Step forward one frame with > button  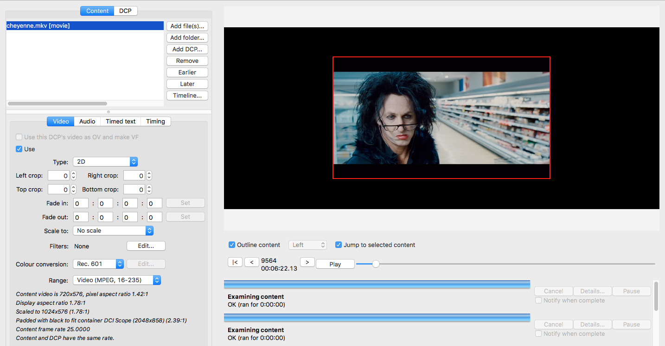(307, 262)
